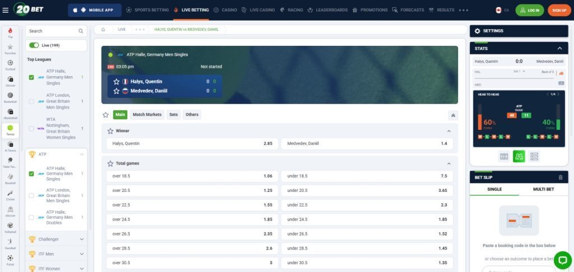
Task: Open Sports Betting in top navigation
Action: [x=147, y=10]
